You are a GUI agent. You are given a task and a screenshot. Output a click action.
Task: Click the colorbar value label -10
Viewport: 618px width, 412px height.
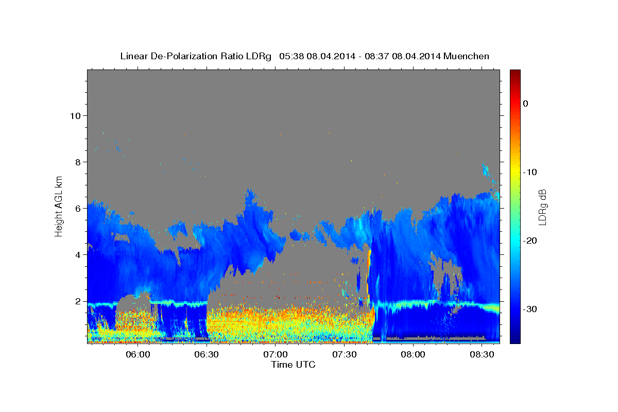(530, 172)
